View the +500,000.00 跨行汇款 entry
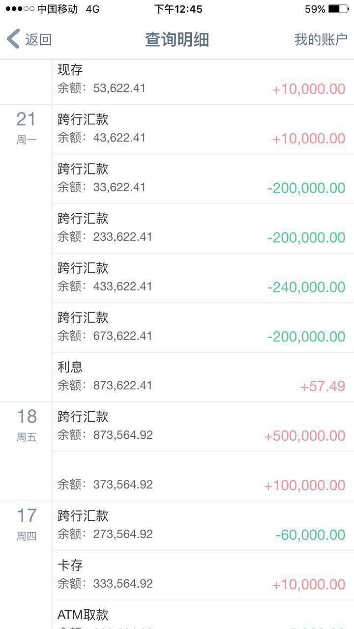354x629 pixels. 203,427
